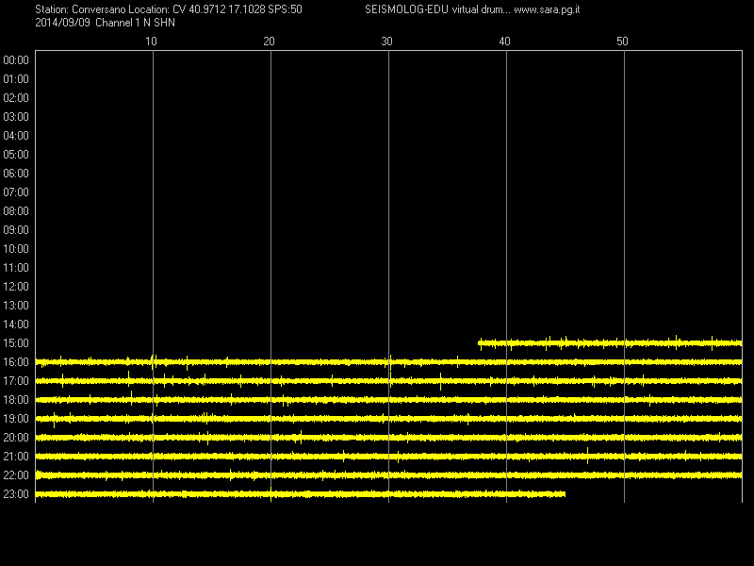
Task: Click the 23:00 hour label
Action: pyautogui.click(x=16, y=494)
